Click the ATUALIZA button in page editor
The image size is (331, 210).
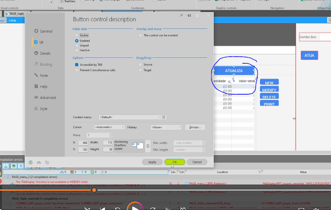coord(234,71)
